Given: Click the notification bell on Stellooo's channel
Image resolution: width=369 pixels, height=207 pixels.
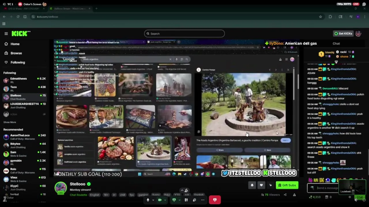Looking at the screenshot, I should tap(252, 185).
